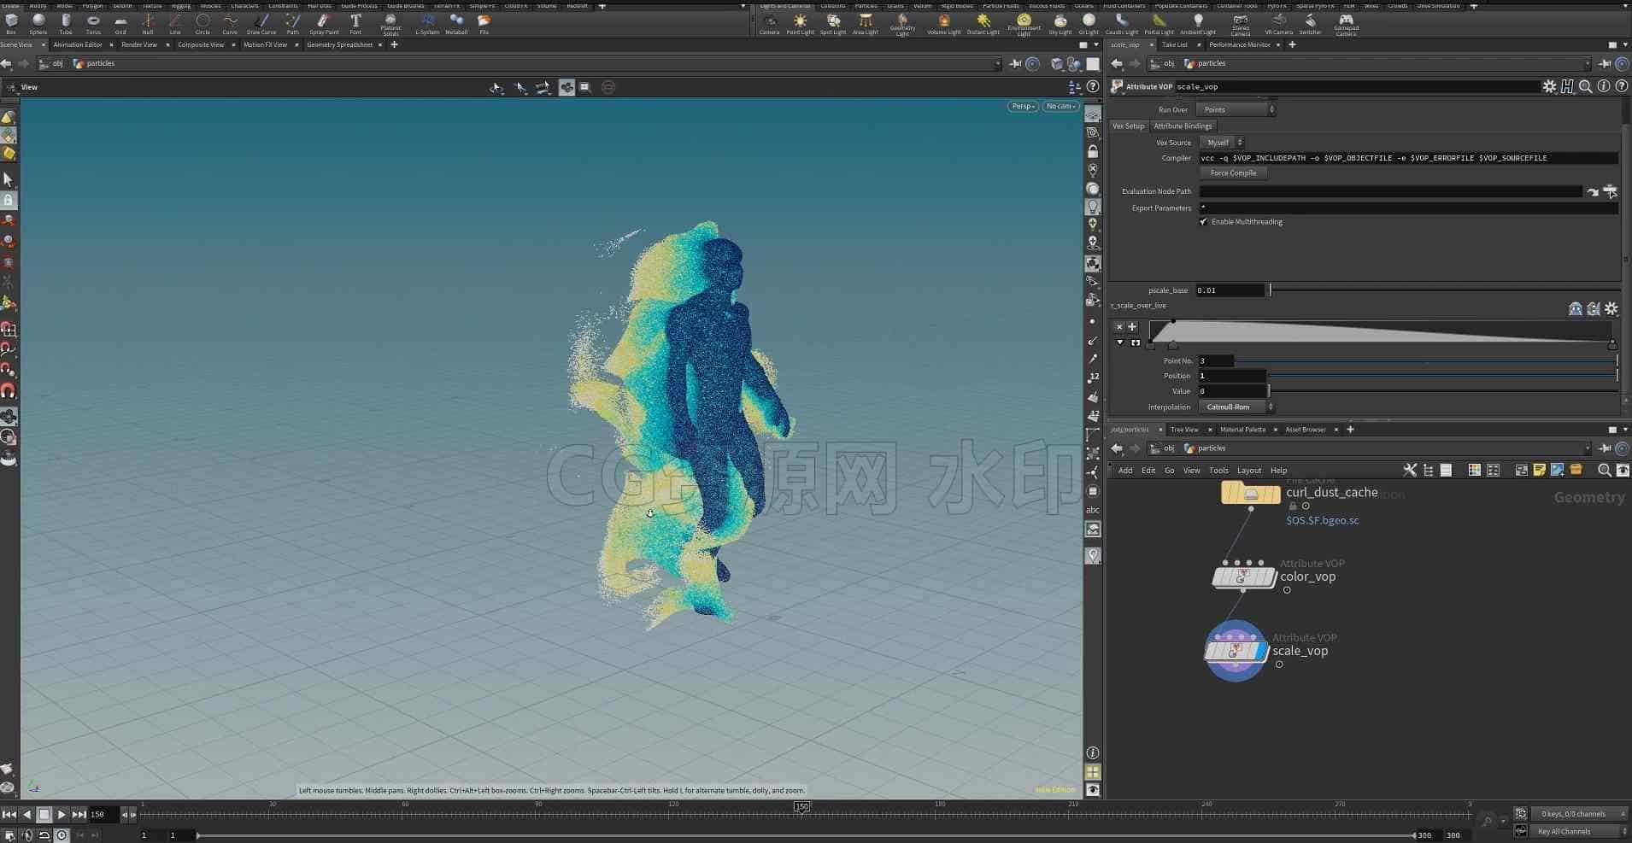Click the Font shelf tool
Viewport: 1632px width, 843px height.
355,22
